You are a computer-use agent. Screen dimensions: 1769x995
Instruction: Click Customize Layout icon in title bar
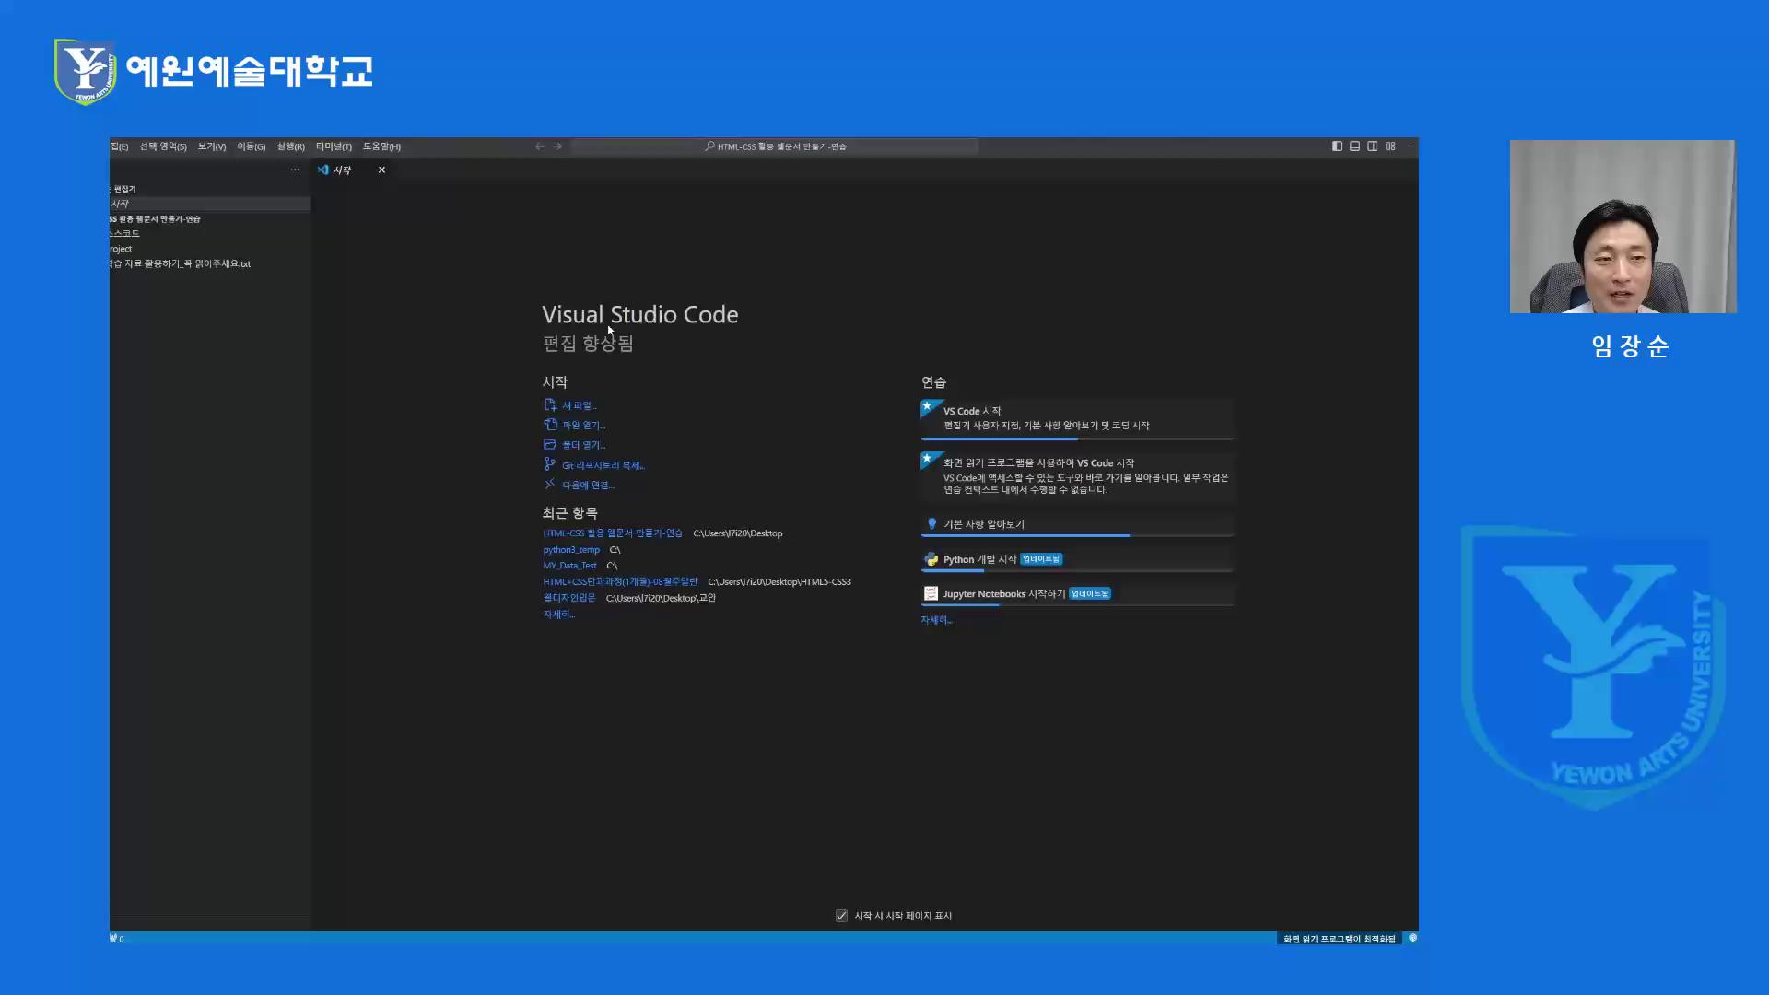[1390, 146]
